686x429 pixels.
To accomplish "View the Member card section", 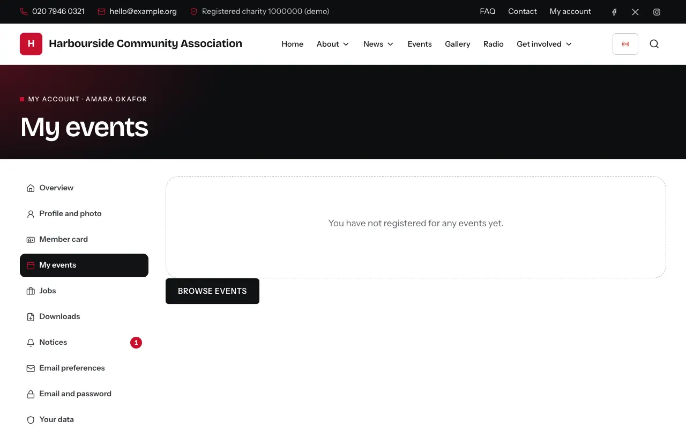I will coord(84,240).
